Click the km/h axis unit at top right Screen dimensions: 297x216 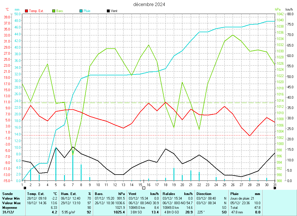tap(289, 9)
